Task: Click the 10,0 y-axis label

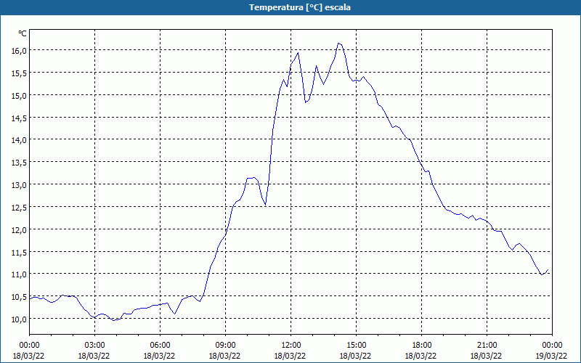Action: (x=19, y=319)
